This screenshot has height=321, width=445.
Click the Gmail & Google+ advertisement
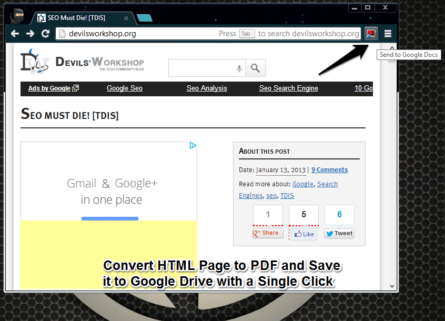click(x=109, y=182)
